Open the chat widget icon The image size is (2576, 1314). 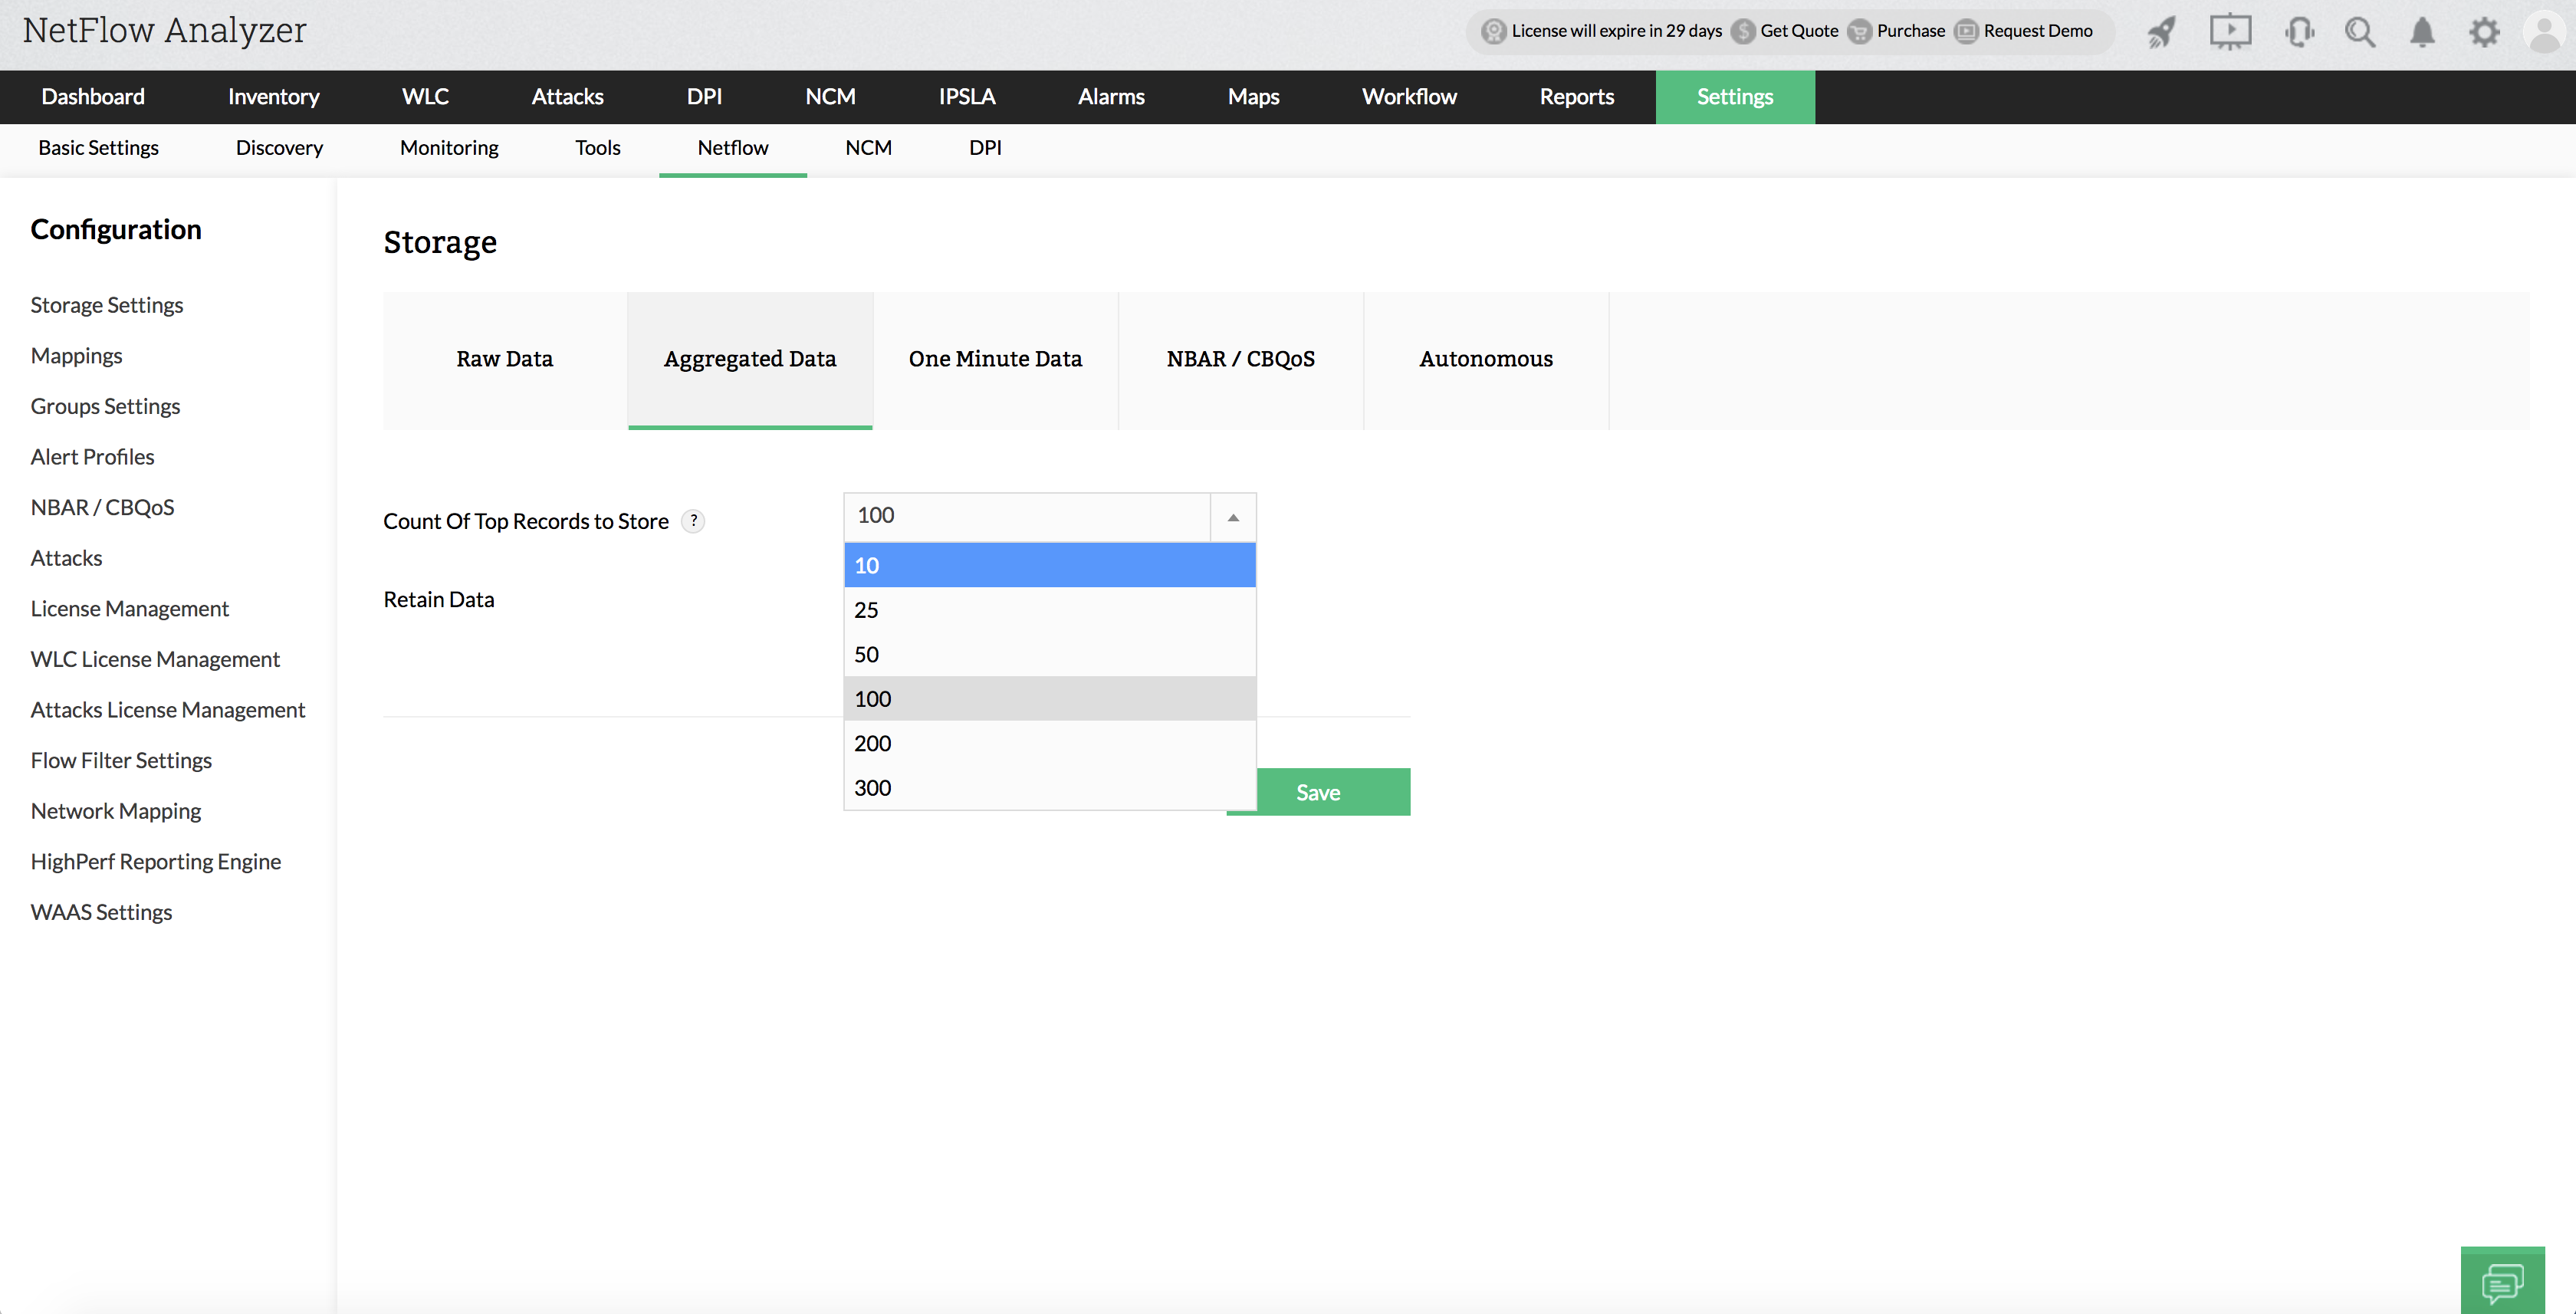coord(2501,1281)
